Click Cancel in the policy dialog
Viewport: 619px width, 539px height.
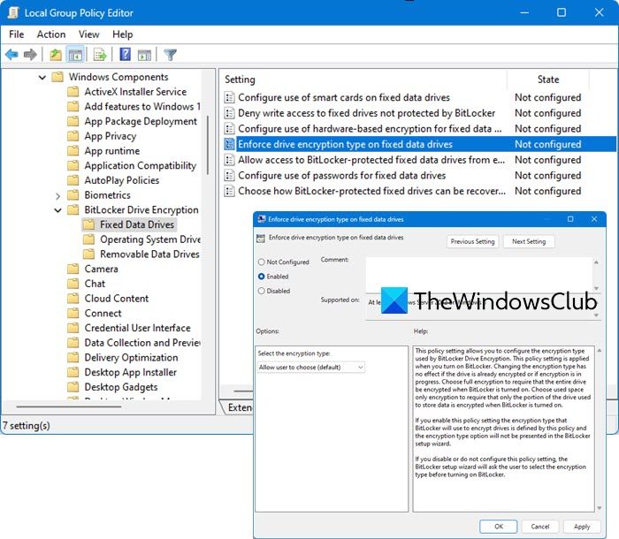coord(540,527)
